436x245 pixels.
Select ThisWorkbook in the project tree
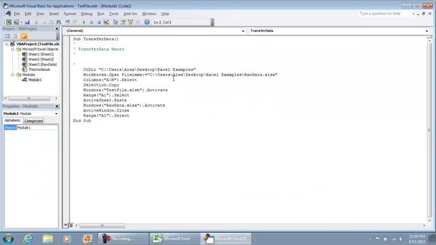pos(39,69)
